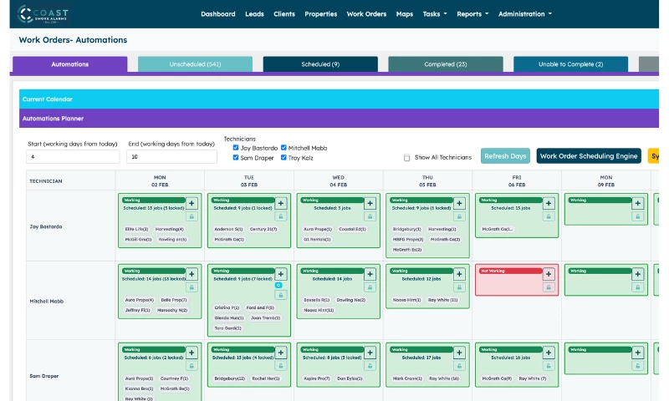669x401 pixels.
Task: Toggle the Troy Kolz technician checkbox
Action: (284, 157)
